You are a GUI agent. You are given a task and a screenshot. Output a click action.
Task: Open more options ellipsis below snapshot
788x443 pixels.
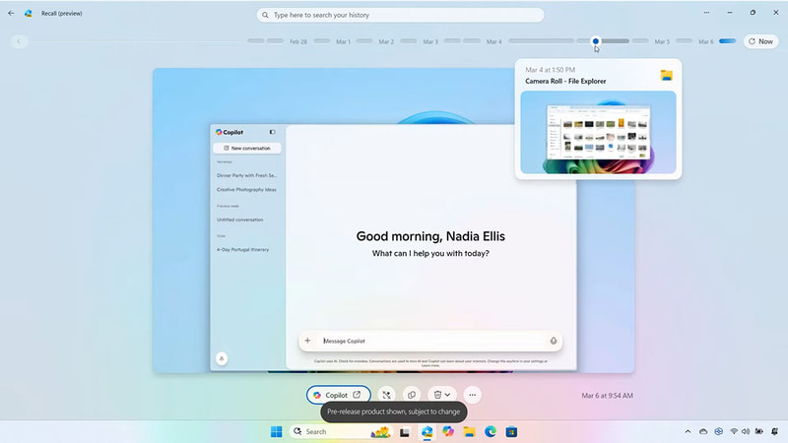473,395
